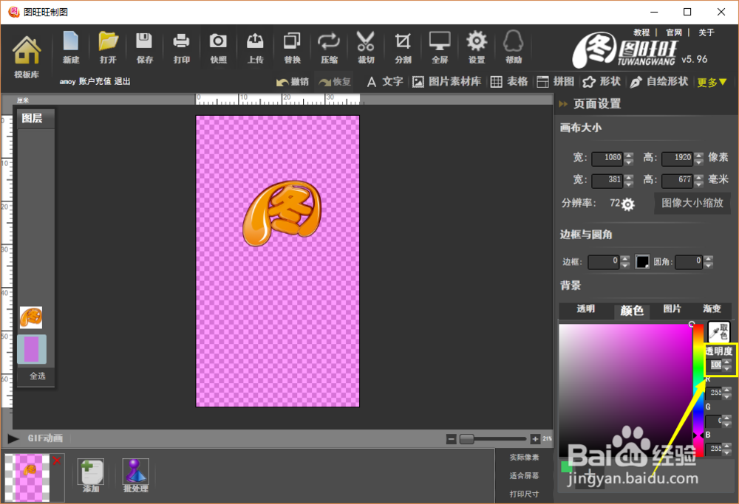Select the 渐变 gradient background tab
This screenshot has width=739, height=504.
coord(712,309)
